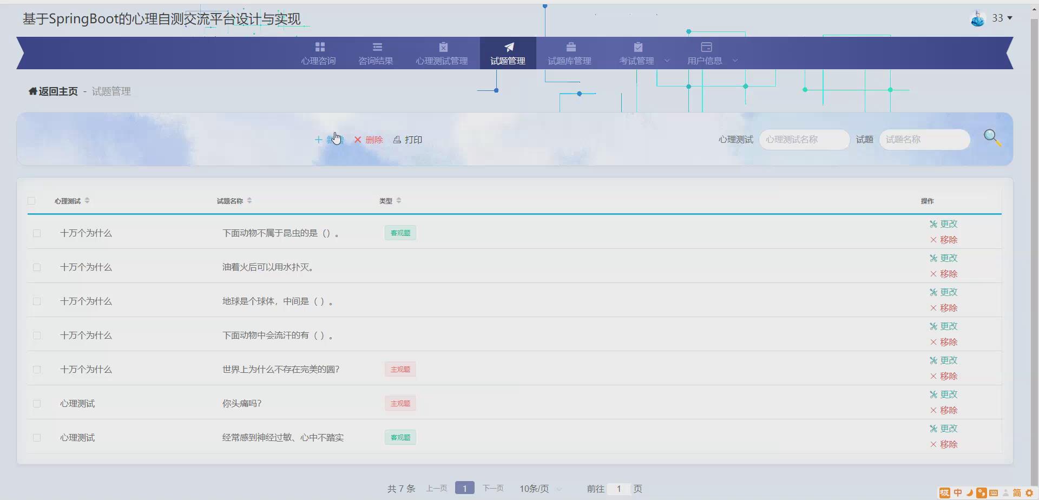Expand the 用户信息 dropdown menu
The image size is (1039, 500).
pyautogui.click(x=735, y=61)
